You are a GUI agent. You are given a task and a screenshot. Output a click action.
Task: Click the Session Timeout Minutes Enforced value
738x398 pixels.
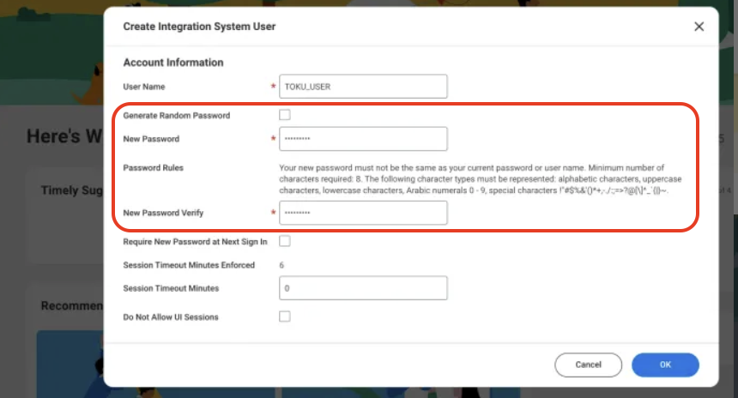[281, 265]
